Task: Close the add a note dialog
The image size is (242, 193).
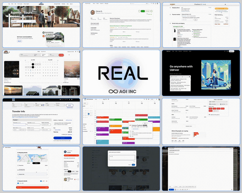Action: (x=134, y=152)
